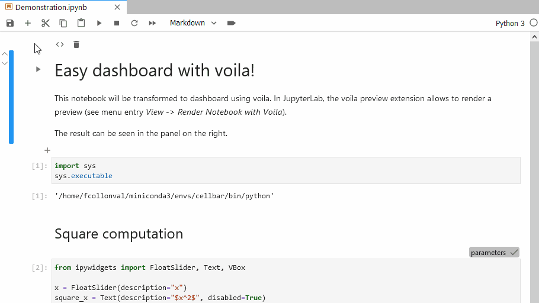Click the ipywidgets import code cell
Screen dimensions: 539x303
click(x=286, y=281)
